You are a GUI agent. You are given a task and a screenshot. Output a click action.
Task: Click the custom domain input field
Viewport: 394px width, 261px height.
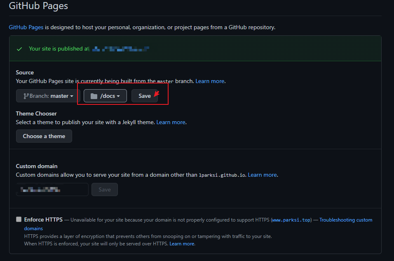click(x=52, y=189)
